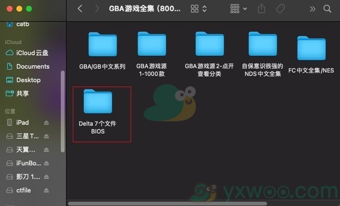Viewport: 340px width, 206px height.
Task: Select the 三星 T... drive
Action: [x=23, y=136]
